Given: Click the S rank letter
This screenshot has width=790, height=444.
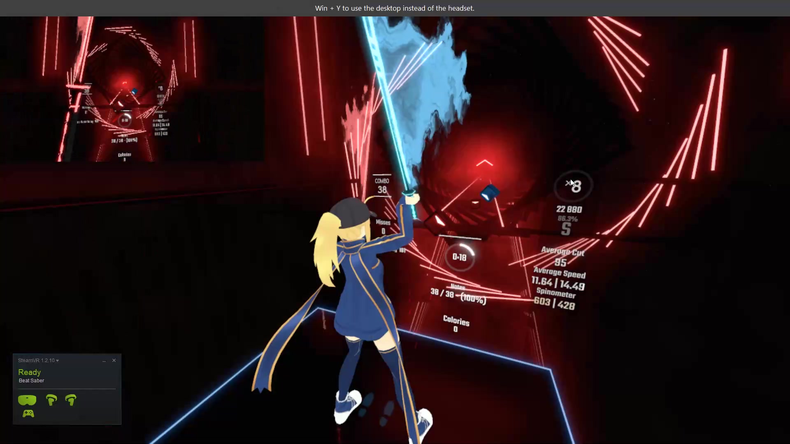Looking at the screenshot, I should 566,229.
